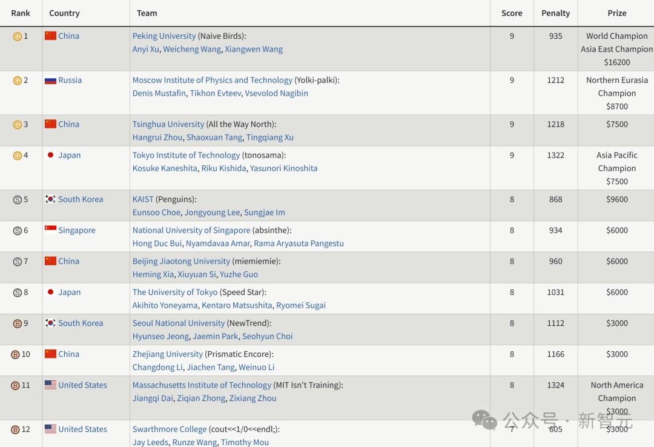Viewport: 654px width, 447px height.
Task: Click the South Korea flag in the Seoul National row
Action: [50, 323]
